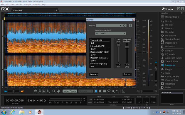
Task: Toggle the Time-frequency selection tool
Action: coord(100,91)
